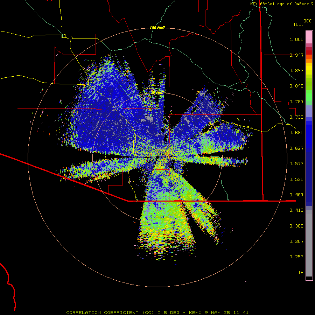Image resolution: width=315 pixels, height=315 pixels.
Task: Select the 0.733 legend value
Action: 296,117
